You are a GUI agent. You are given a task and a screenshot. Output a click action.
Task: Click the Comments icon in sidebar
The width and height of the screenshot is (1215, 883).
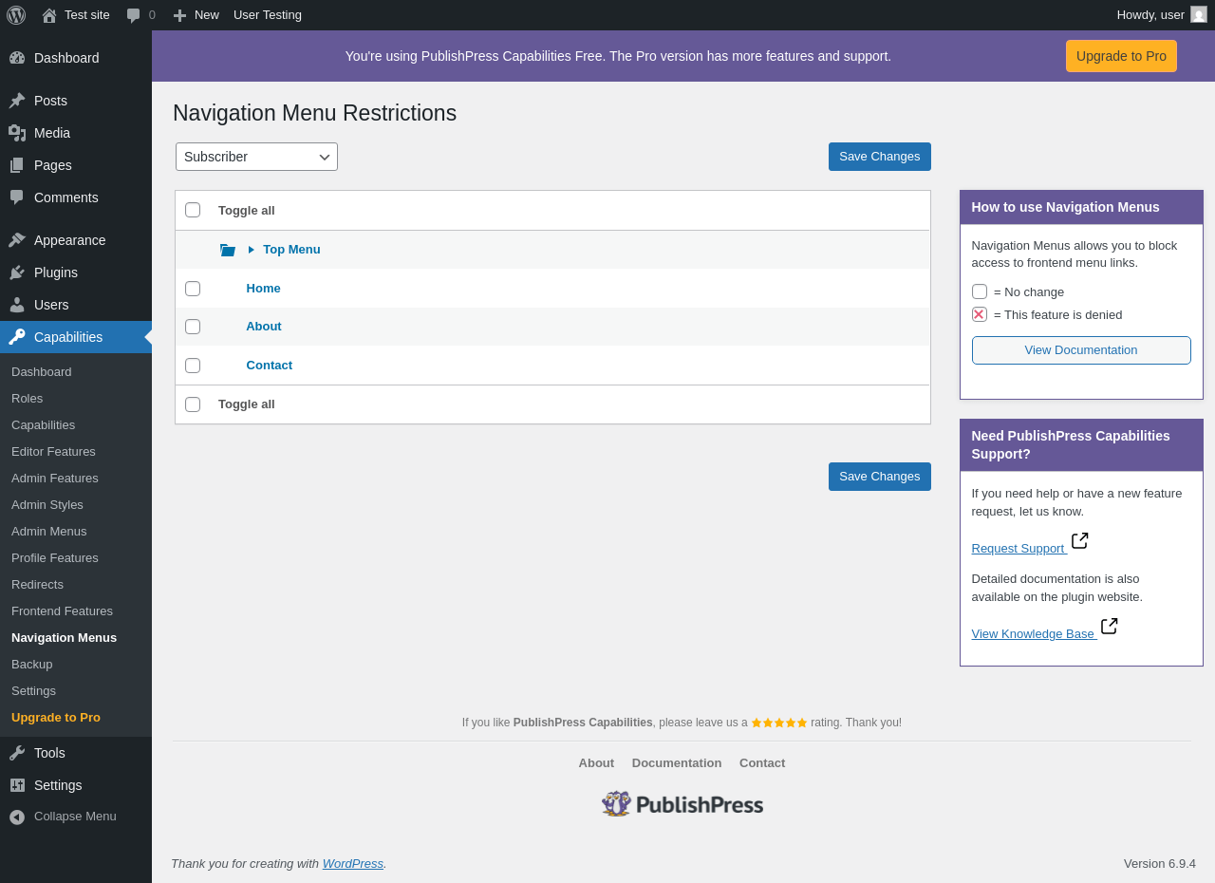[17, 197]
